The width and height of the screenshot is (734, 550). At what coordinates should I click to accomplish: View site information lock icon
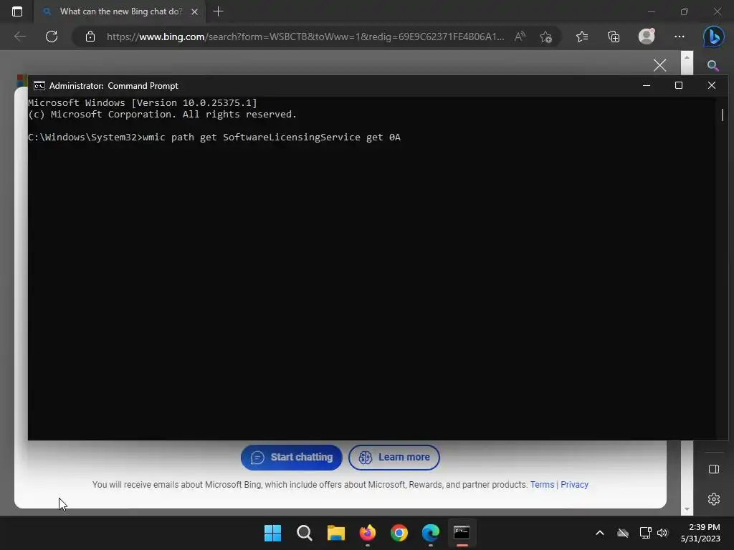pos(90,37)
